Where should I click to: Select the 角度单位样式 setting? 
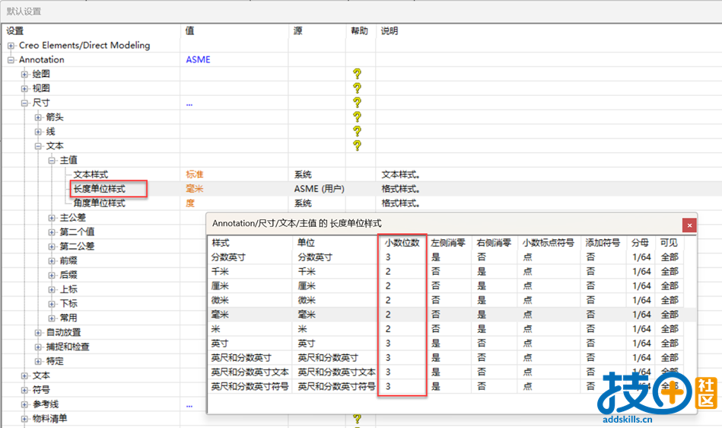pos(100,203)
